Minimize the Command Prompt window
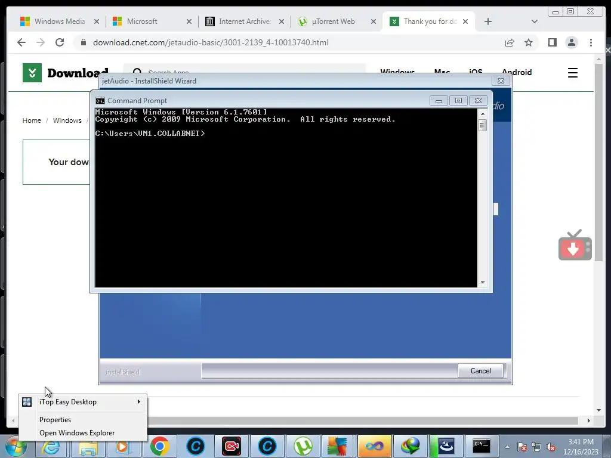The image size is (611, 458). click(x=439, y=100)
